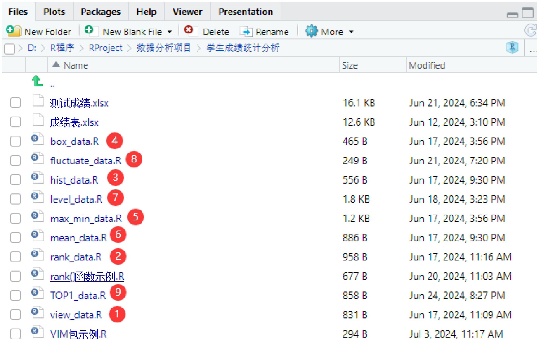Open the Packages tab

click(101, 12)
